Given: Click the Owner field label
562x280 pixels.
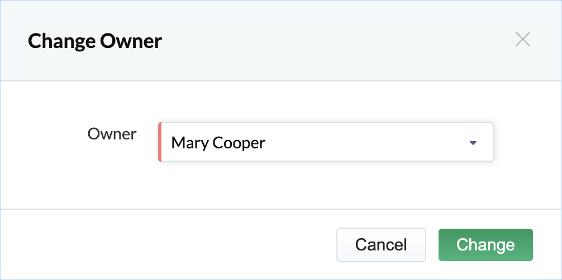Looking at the screenshot, I should click(112, 134).
